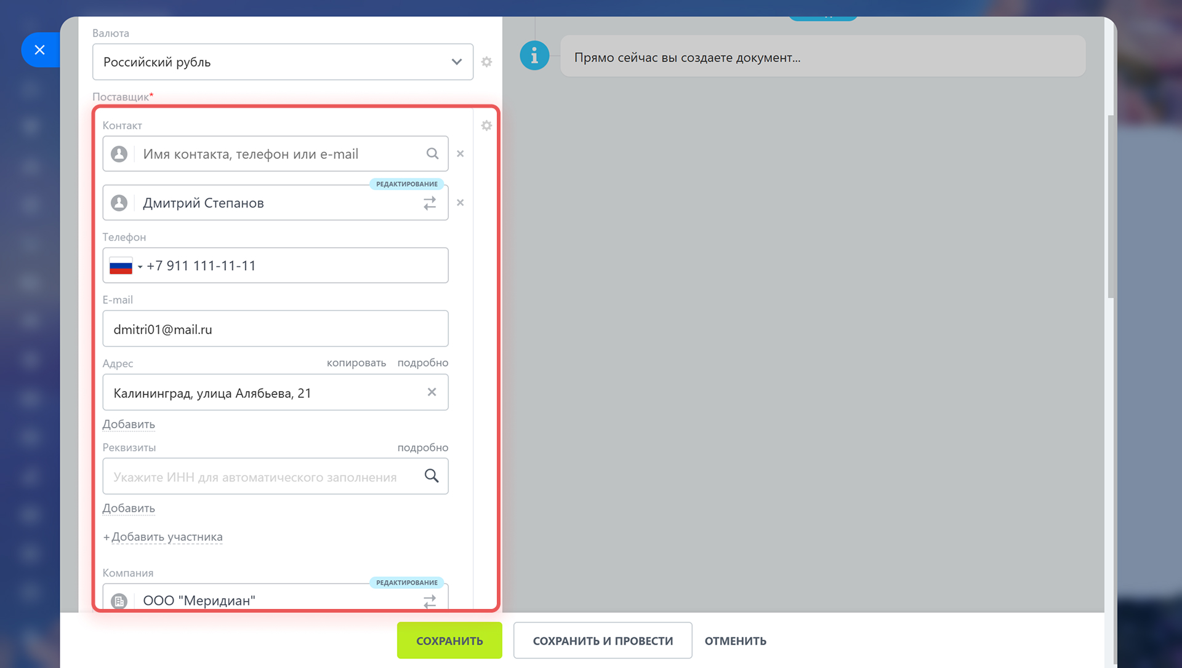Screen dimensions: 1182x668
Task: Click the blue info icon in timeline
Action: tap(534, 56)
